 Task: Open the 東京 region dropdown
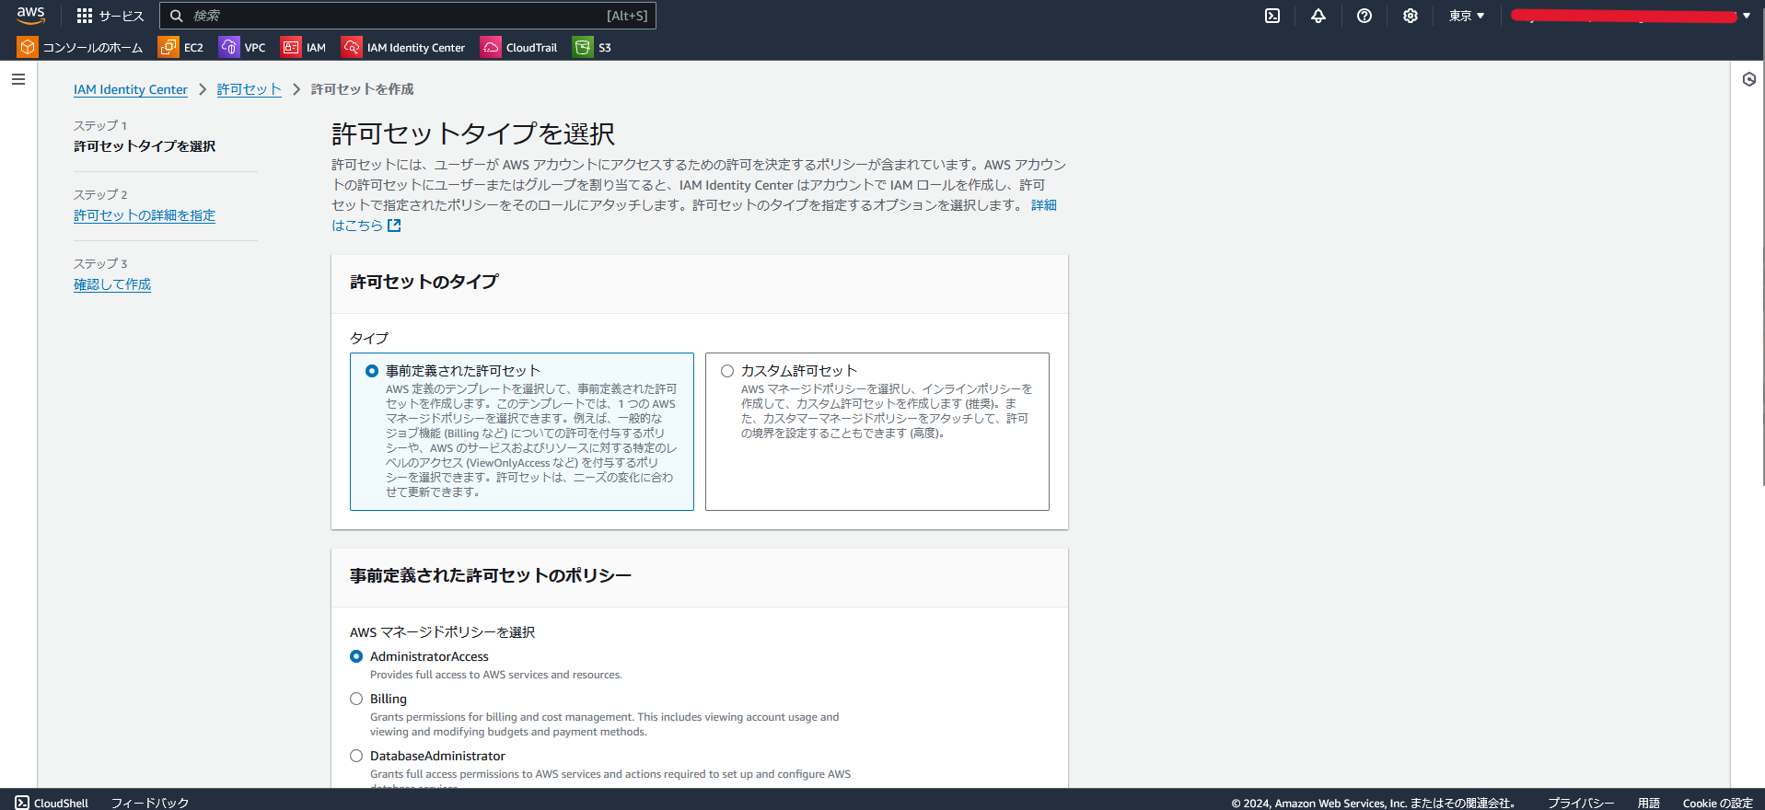1467,16
